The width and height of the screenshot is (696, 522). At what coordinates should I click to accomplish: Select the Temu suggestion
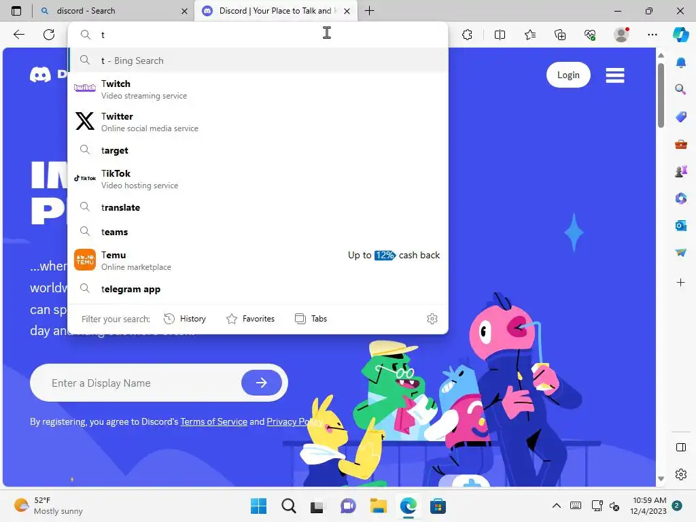click(258, 260)
